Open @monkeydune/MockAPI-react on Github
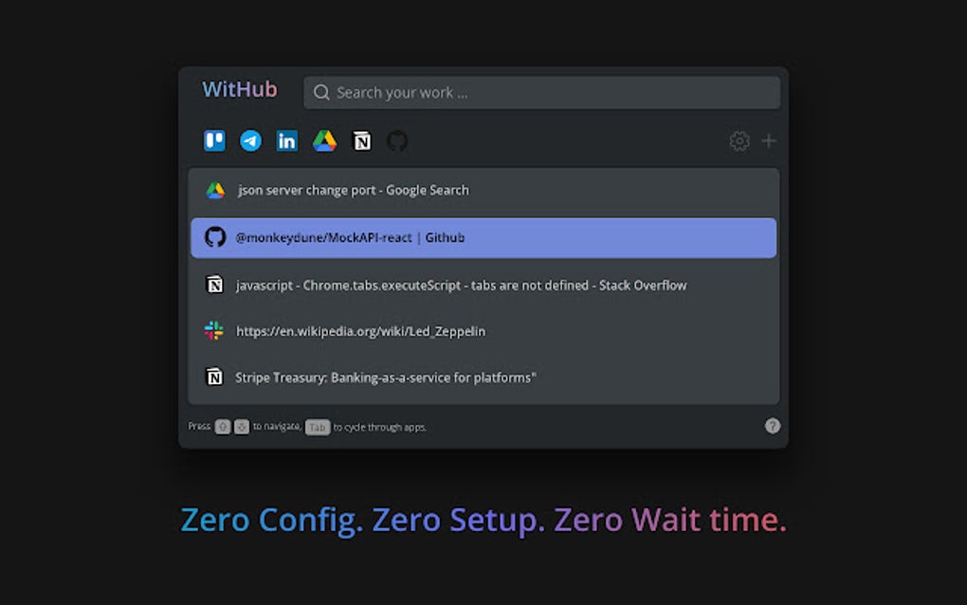The width and height of the screenshot is (967, 605). coord(341,237)
